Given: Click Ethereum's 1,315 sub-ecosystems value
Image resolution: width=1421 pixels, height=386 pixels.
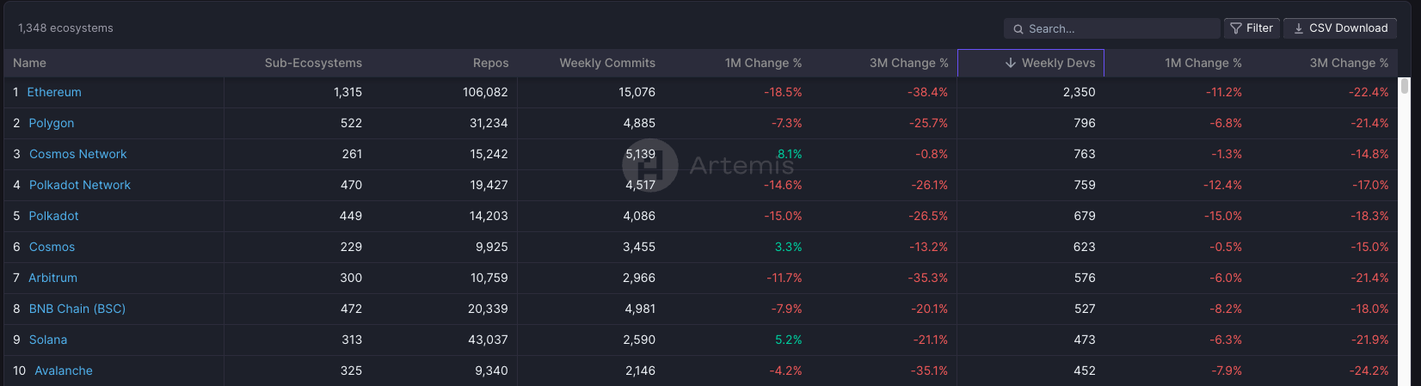Looking at the screenshot, I should pyautogui.click(x=348, y=92).
